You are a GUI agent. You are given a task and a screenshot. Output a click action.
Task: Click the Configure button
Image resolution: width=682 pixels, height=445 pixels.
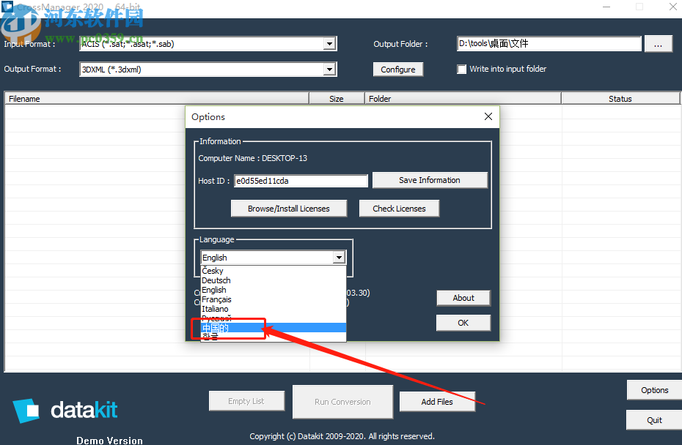tap(398, 70)
